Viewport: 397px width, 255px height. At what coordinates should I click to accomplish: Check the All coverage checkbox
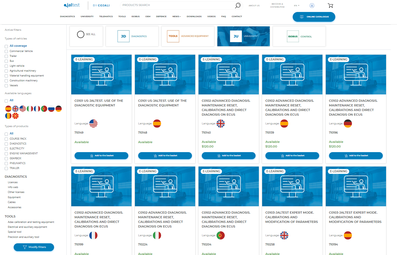(6, 47)
